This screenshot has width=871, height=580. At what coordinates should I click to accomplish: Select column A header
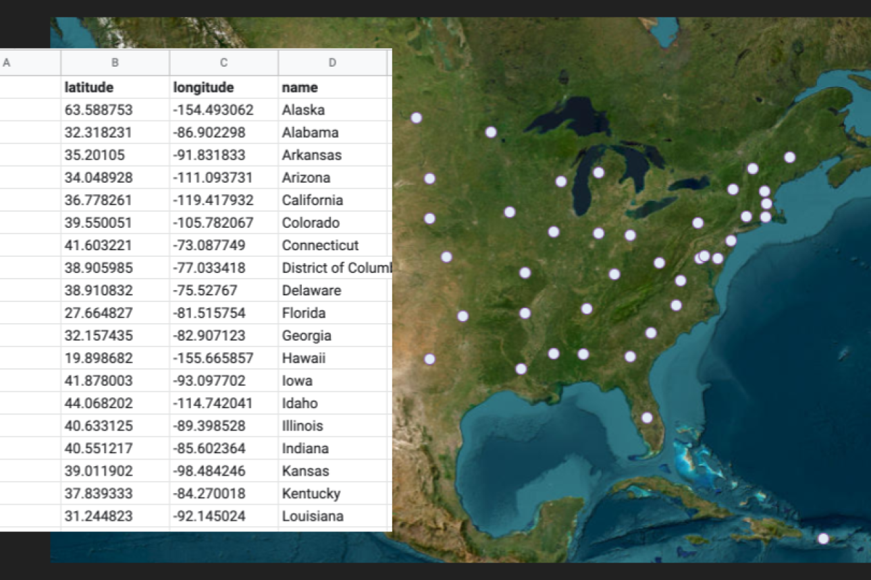click(30, 63)
